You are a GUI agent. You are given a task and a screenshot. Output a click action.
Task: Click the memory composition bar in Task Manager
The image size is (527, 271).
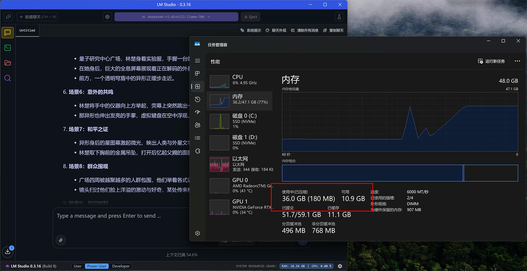[x=400, y=173]
